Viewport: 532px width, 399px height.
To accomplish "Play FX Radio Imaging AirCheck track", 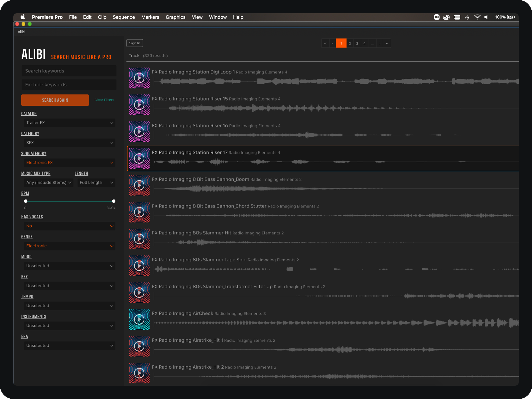I will tap(139, 319).
